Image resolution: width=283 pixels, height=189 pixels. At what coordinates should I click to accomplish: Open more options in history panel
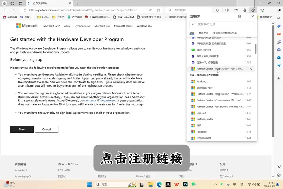click(246, 16)
